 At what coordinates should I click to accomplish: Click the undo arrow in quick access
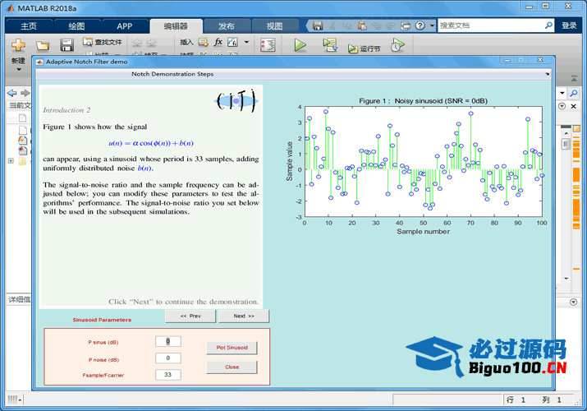376,25
